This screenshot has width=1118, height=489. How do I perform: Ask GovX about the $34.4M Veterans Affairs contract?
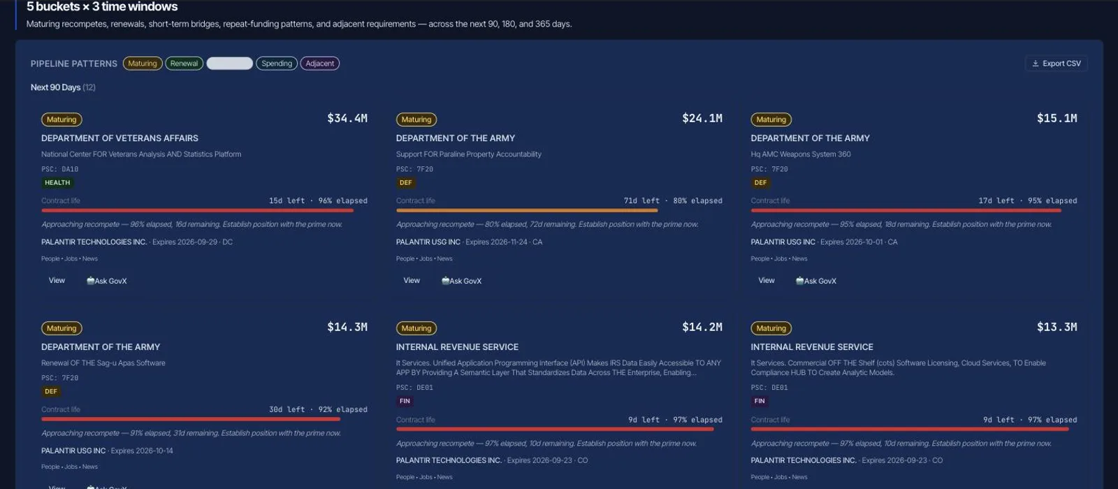pyautogui.click(x=107, y=281)
